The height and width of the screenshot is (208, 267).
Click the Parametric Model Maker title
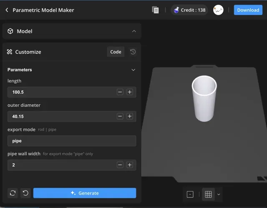pos(43,10)
